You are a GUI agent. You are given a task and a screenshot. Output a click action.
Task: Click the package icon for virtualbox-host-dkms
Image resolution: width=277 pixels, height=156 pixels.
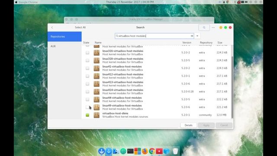(97, 115)
